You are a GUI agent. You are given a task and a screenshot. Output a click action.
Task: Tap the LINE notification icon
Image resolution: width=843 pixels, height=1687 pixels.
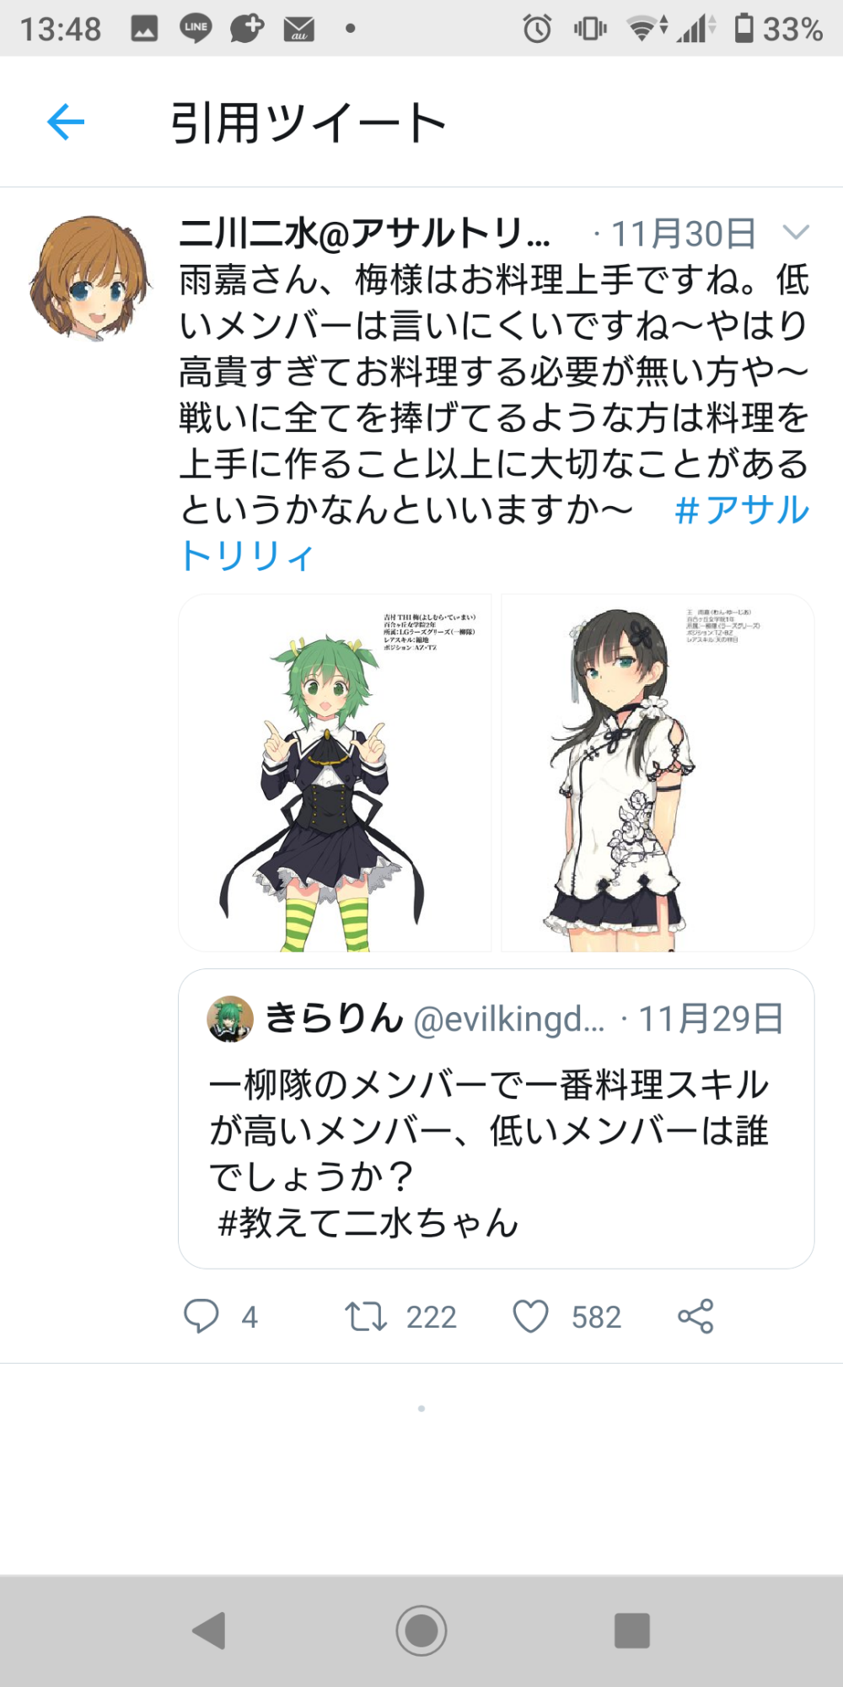[x=196, y=29]
